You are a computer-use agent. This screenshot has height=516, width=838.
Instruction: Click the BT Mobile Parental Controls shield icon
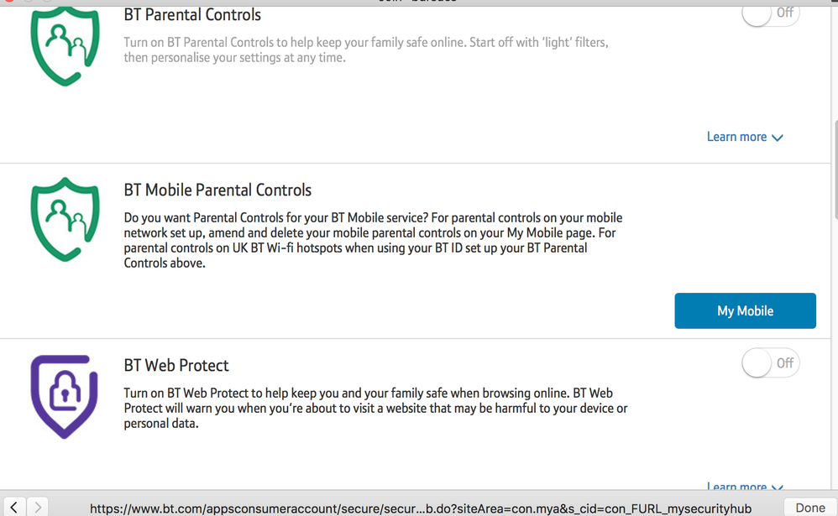65,220
